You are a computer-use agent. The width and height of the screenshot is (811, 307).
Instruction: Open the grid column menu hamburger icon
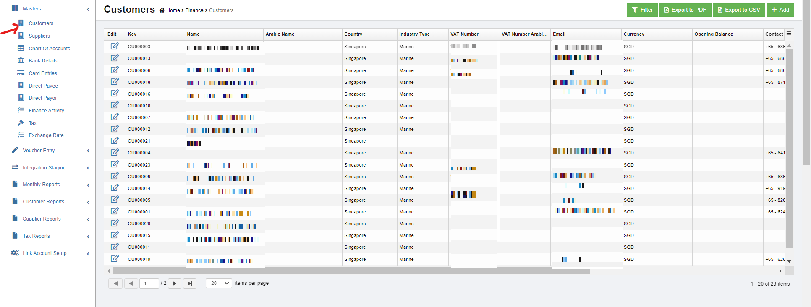coord(789,34)
